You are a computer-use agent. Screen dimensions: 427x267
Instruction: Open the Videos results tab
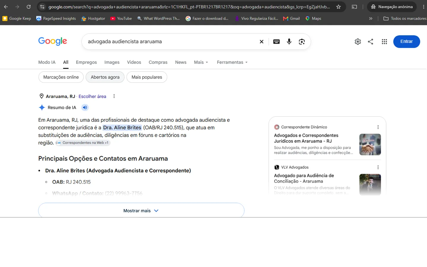134,62
